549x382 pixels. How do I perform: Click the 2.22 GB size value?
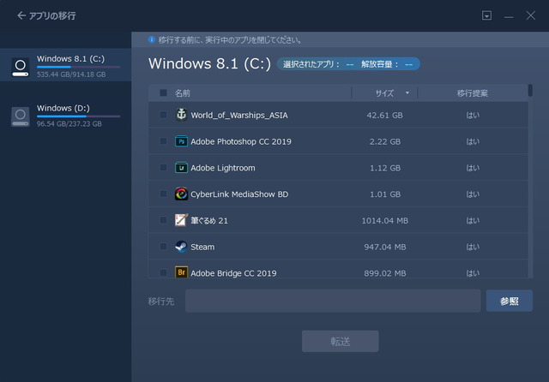(385, 141)
